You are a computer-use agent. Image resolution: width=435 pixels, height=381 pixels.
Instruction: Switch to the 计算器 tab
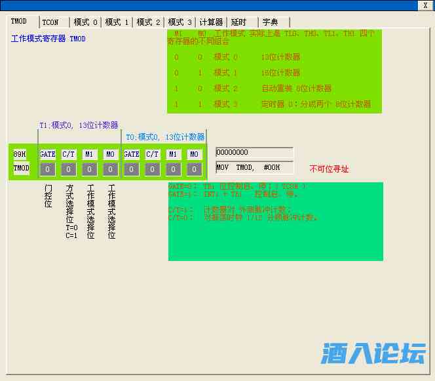[212, 22]
